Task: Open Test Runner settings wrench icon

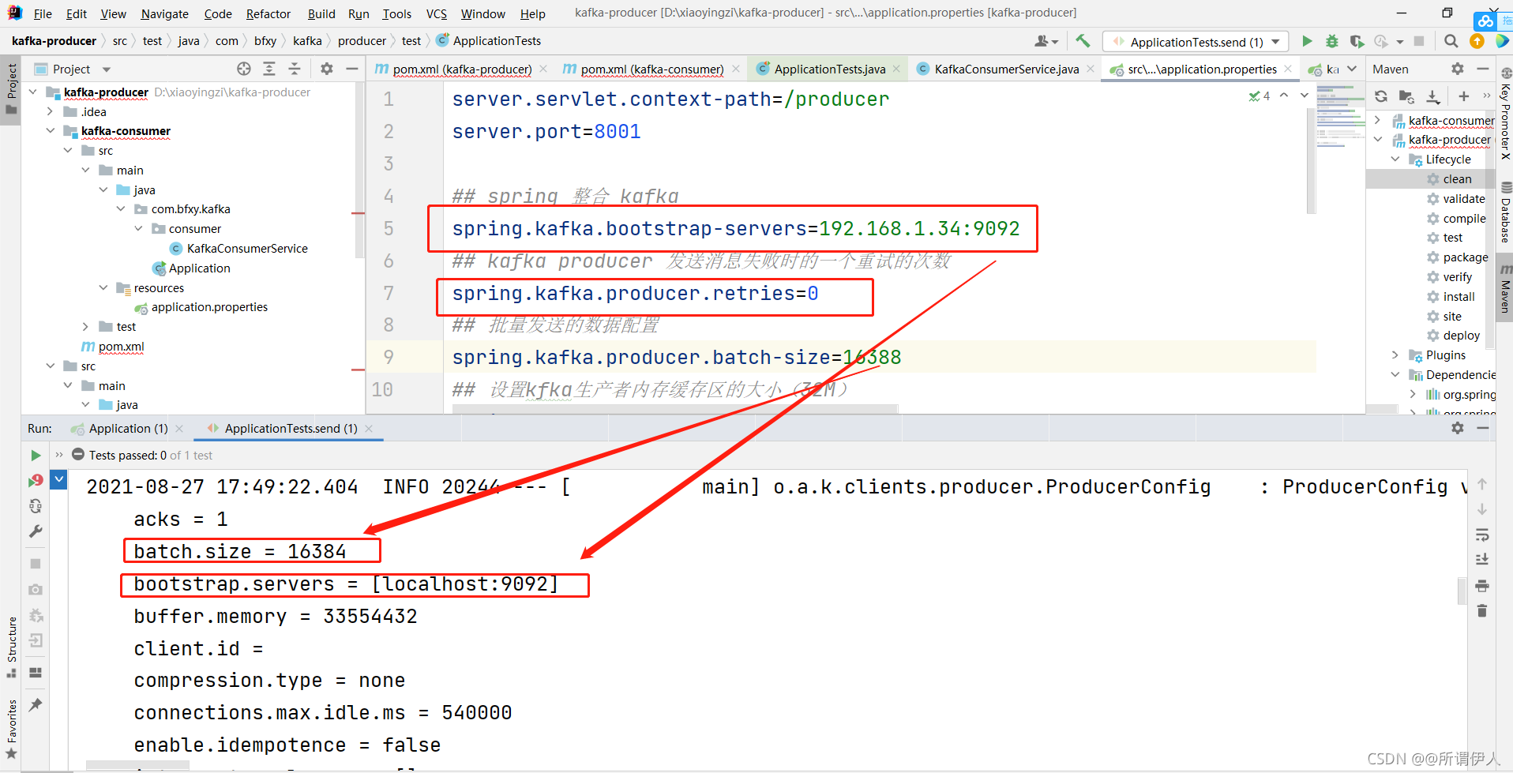Action: point(35,531)
